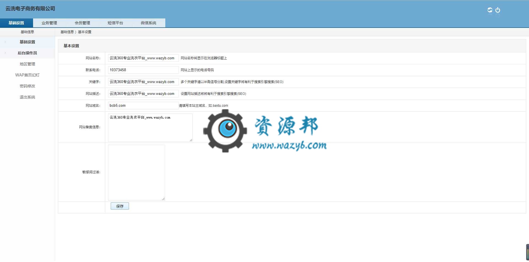The width and height of the screenshot is (529, 262).
Task: Open 地区管理 in the sidebar
Action: pos(27,64)
